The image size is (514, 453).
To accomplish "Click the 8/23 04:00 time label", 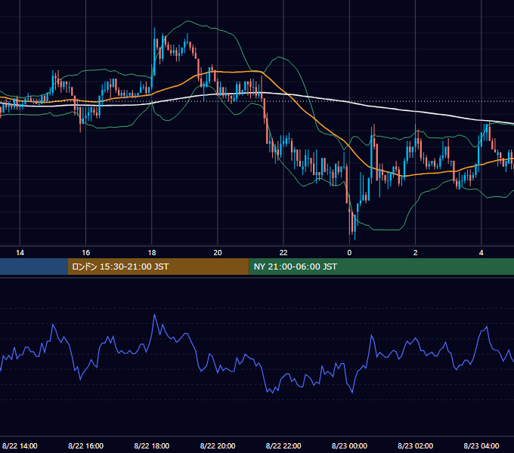I will 481,445.
